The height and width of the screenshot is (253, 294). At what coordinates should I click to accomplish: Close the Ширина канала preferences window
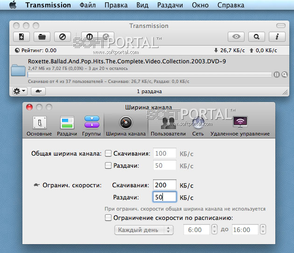29,107
